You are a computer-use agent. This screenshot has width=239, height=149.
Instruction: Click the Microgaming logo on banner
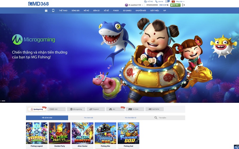click(x=33, y=40)
